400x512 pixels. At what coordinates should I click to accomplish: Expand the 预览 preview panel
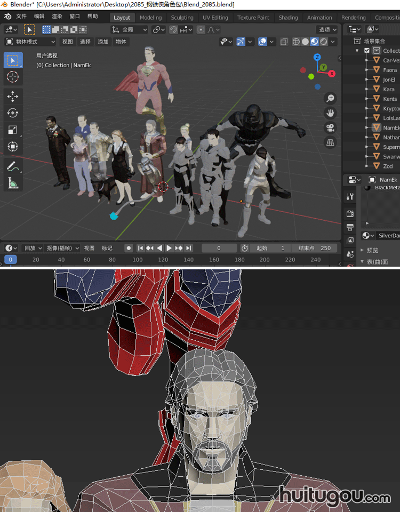click(372, 250)
